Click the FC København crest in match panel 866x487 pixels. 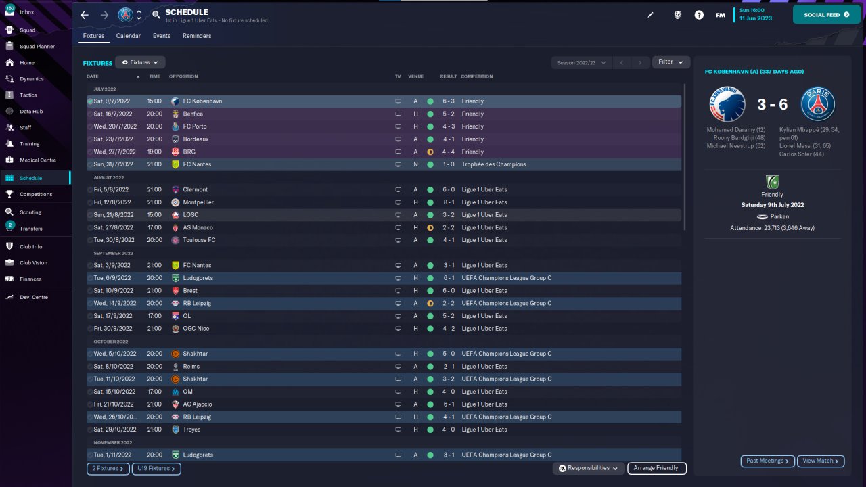pyautogui.click(x=727, y=104)
